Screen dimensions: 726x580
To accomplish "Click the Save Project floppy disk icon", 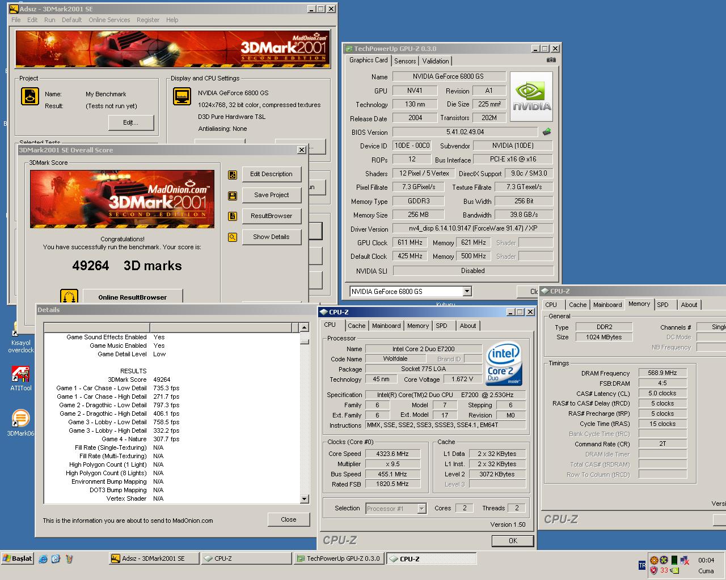I will (x=233, y=196).
